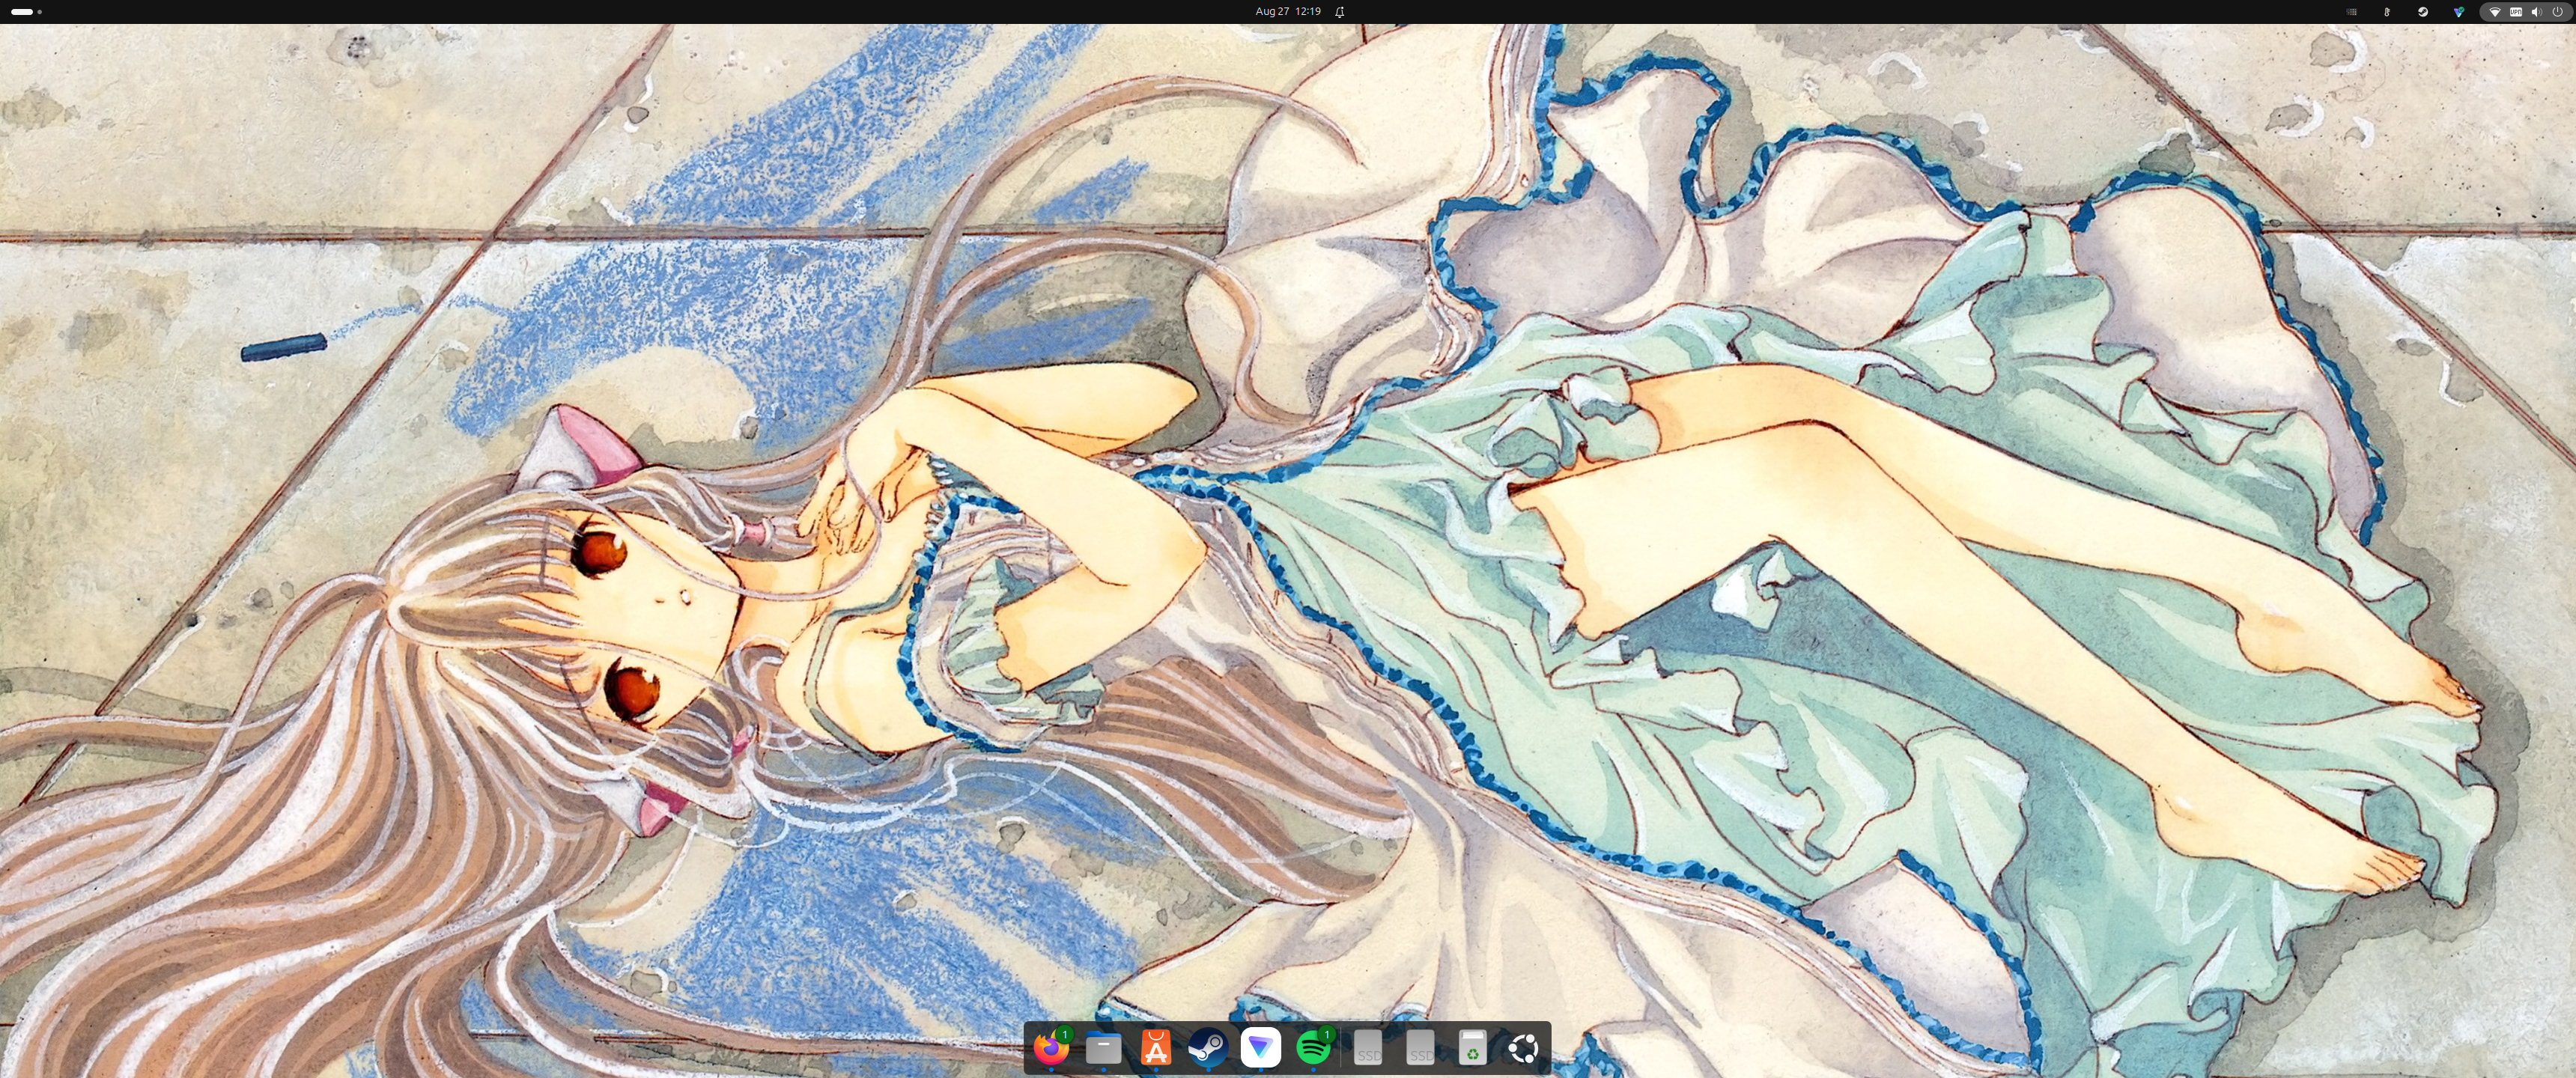Open the App Center shopping bag icon
2576x1078 pixels.
pos(1156,1047)
